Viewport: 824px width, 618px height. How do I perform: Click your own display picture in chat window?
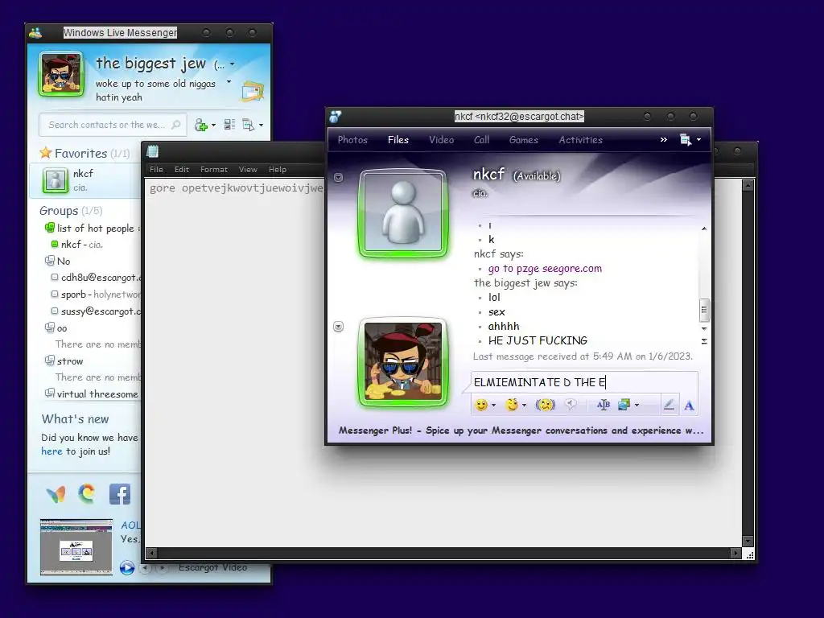403,362
